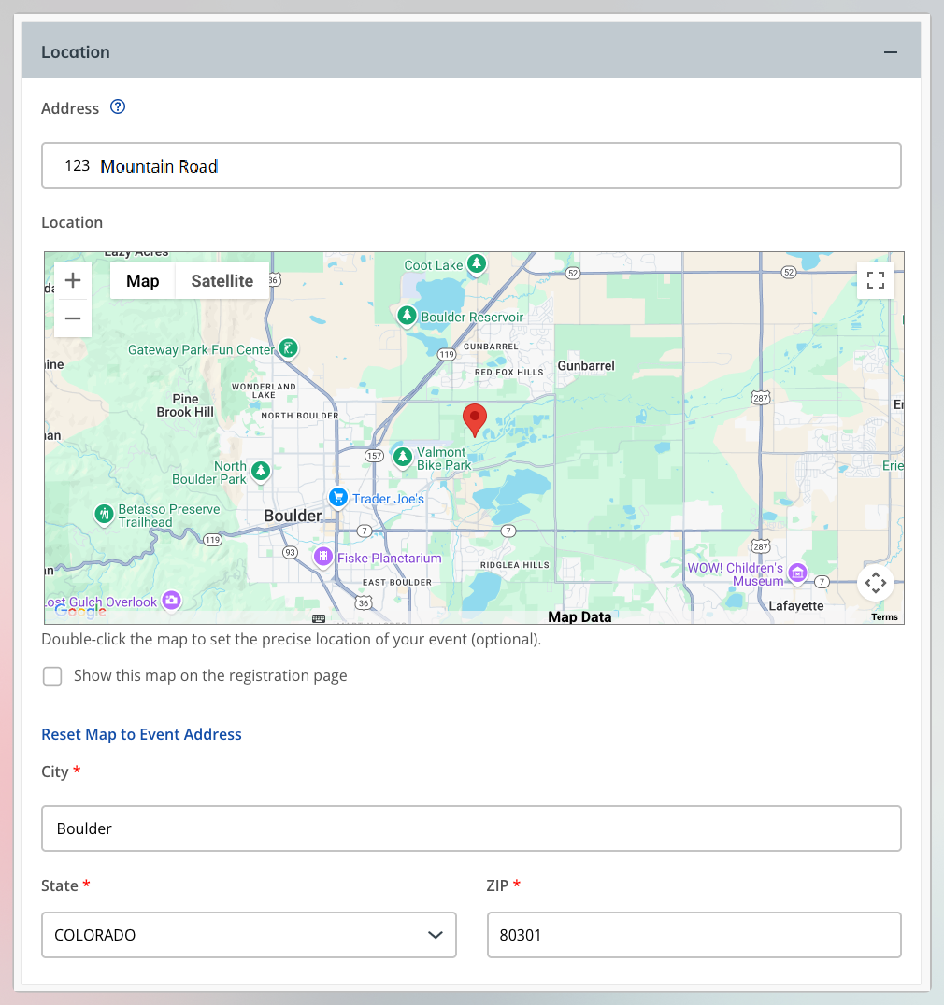Click the Location section header title
Screen dimensions: 944x1005
pos(76,52)
